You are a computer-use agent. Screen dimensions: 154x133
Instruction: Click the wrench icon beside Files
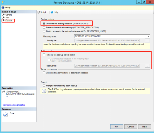4,18
